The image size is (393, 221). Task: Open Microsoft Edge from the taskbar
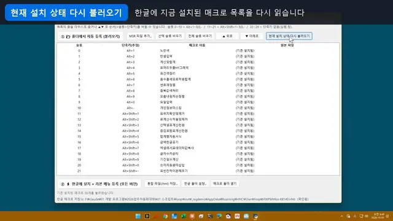219,216
